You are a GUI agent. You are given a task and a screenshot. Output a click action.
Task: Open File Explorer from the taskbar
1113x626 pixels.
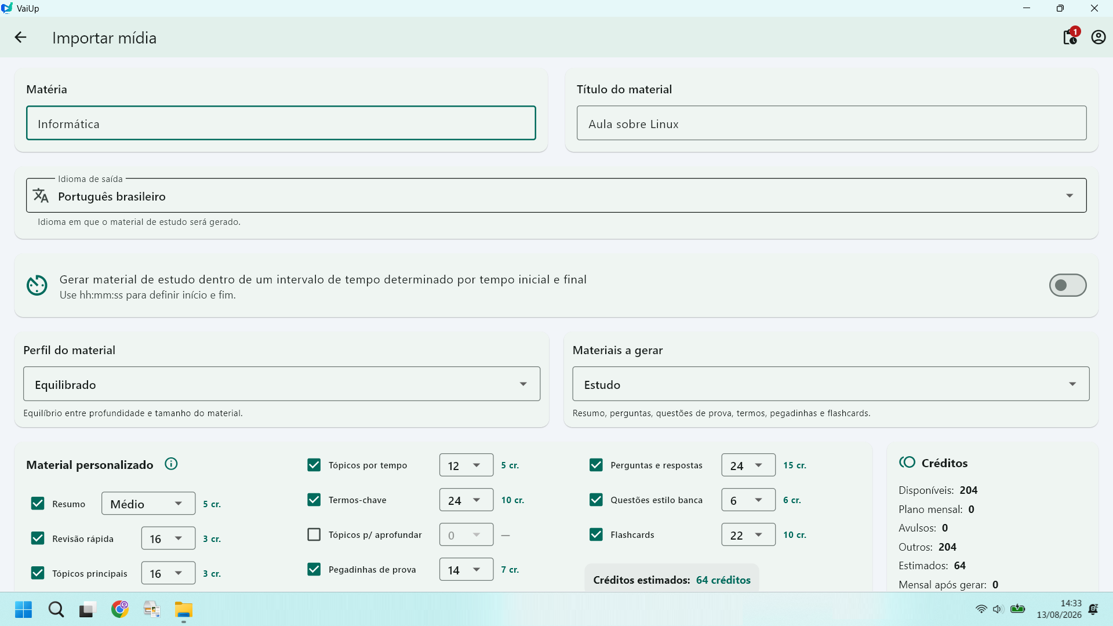[x=184, y=609]
